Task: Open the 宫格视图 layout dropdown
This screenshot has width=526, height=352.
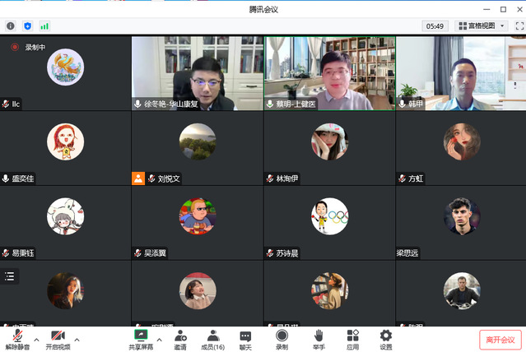Action: pos(481,25)
